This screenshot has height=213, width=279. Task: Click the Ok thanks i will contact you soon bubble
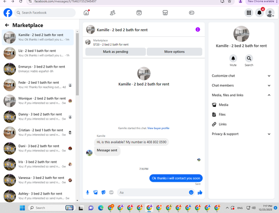[176, 178]
